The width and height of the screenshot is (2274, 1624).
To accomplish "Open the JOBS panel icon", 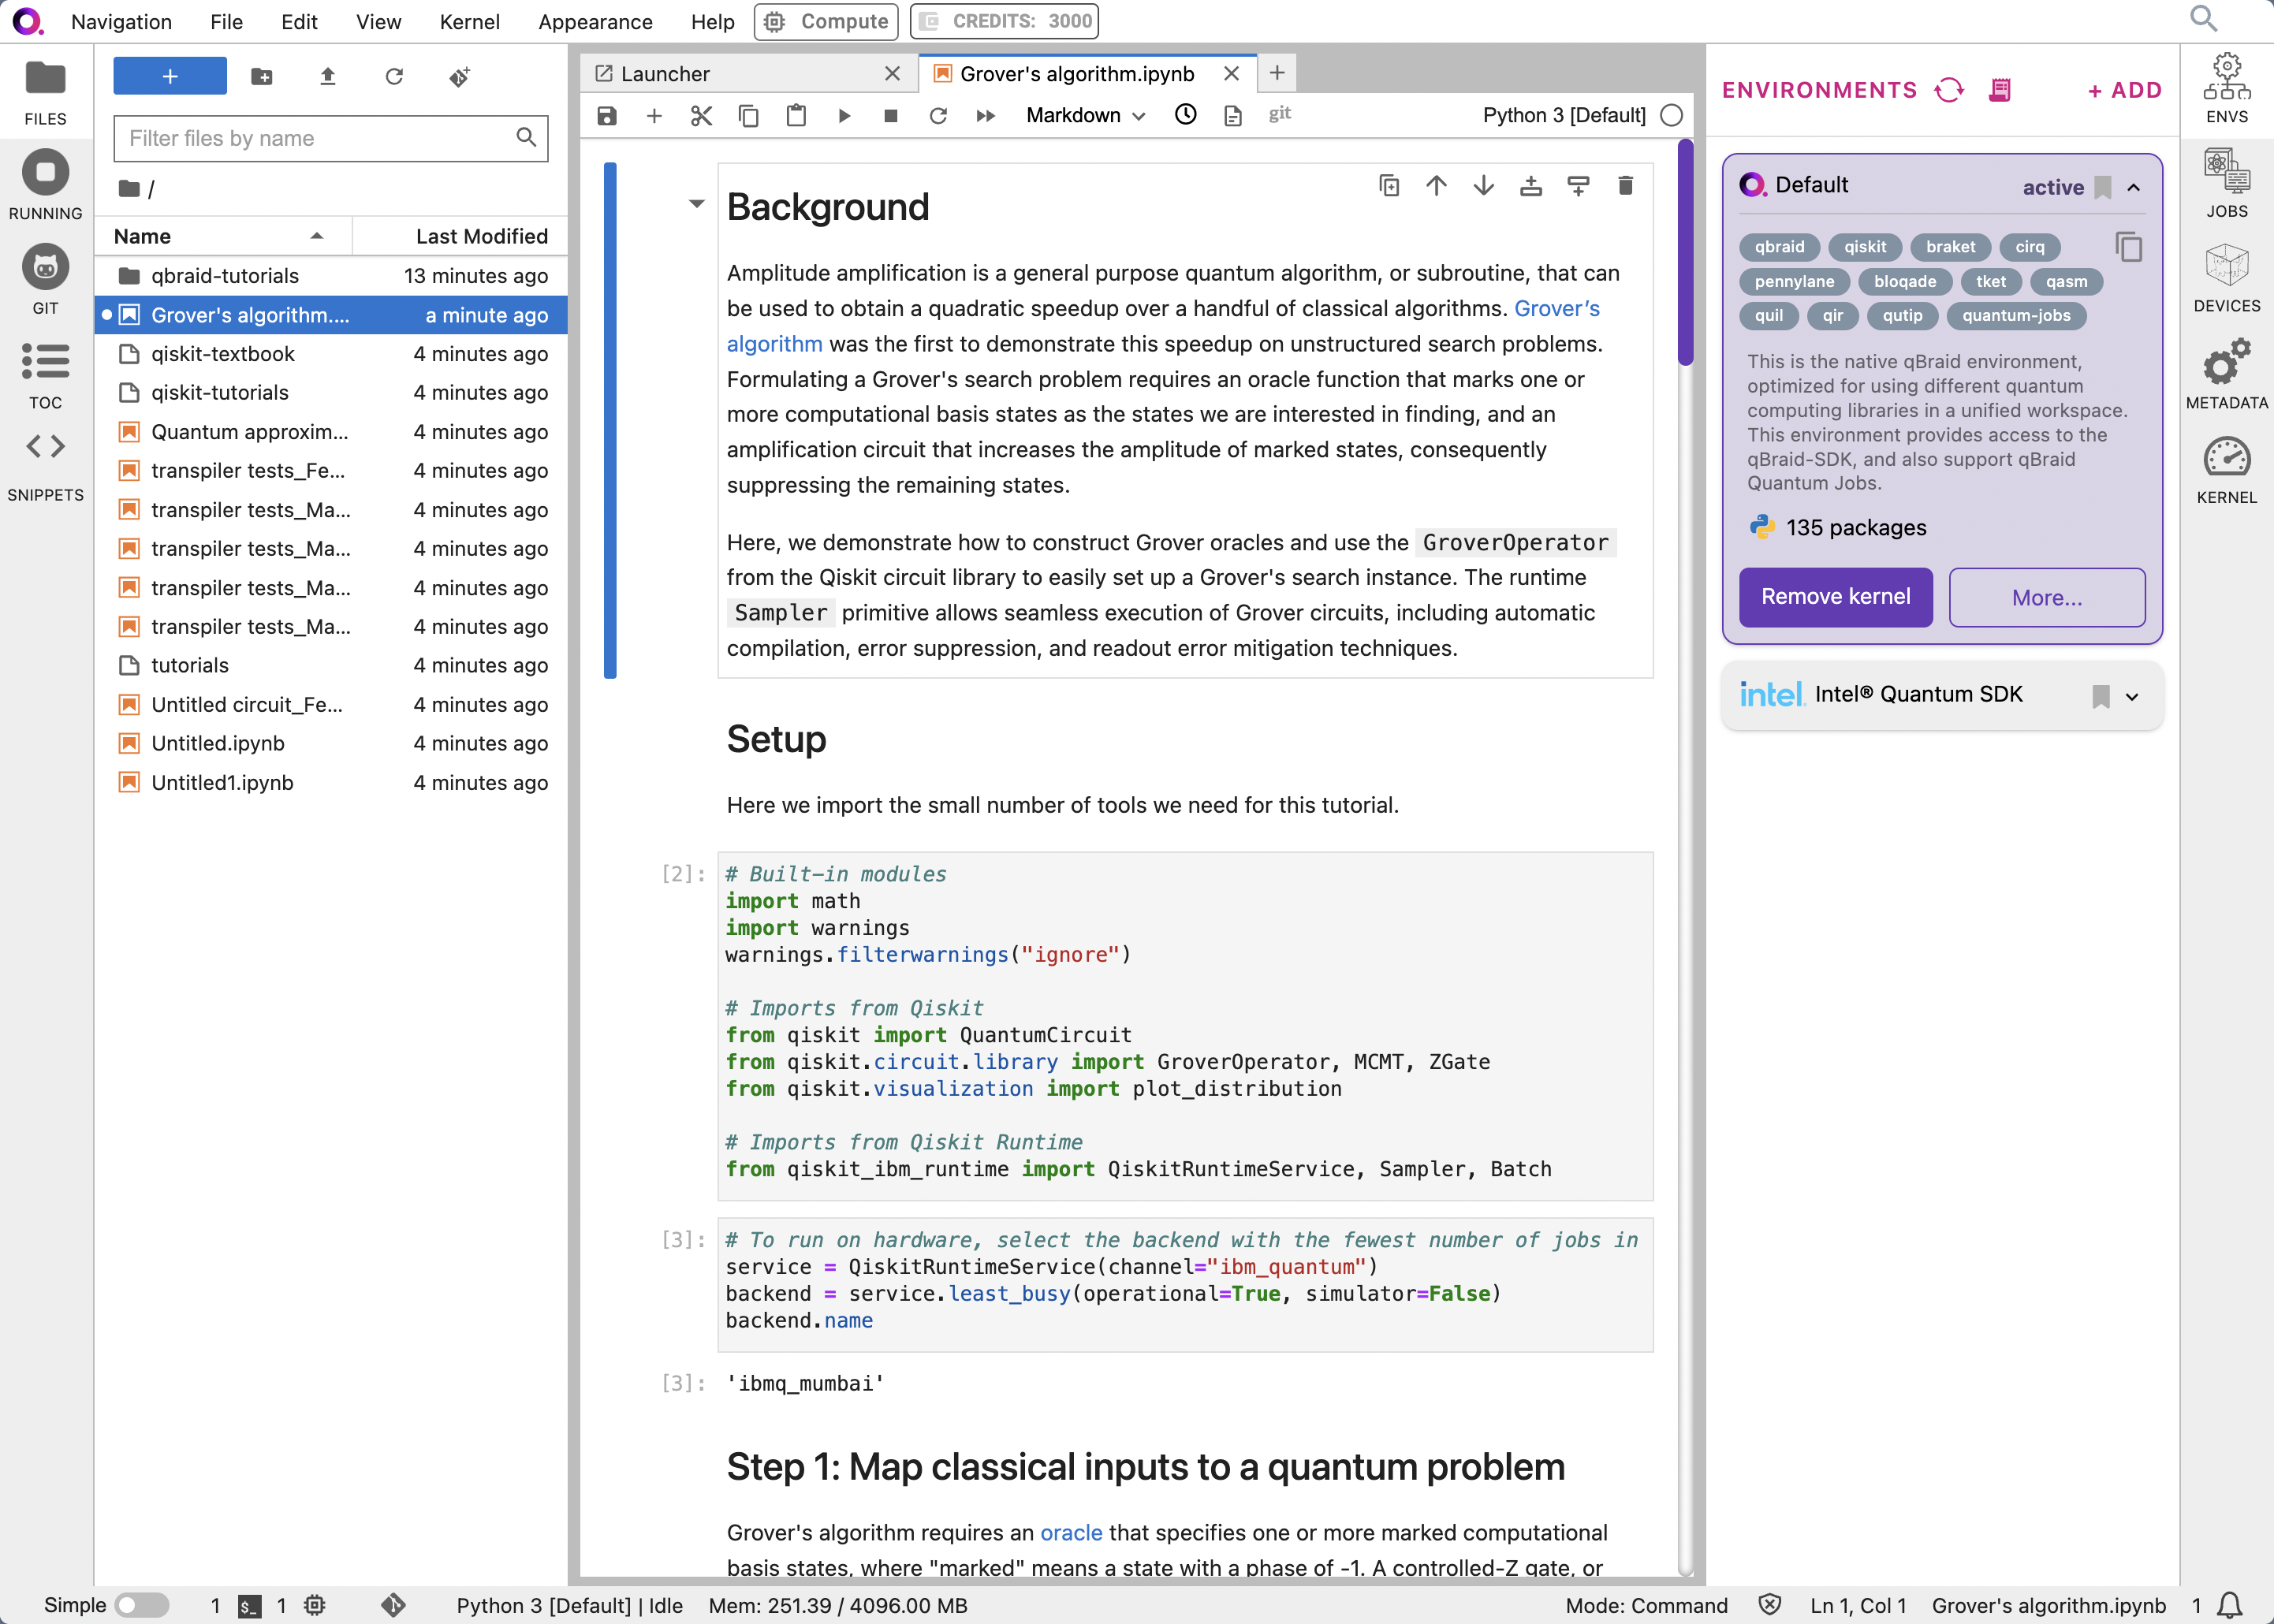I will [x=2226, y=184].
